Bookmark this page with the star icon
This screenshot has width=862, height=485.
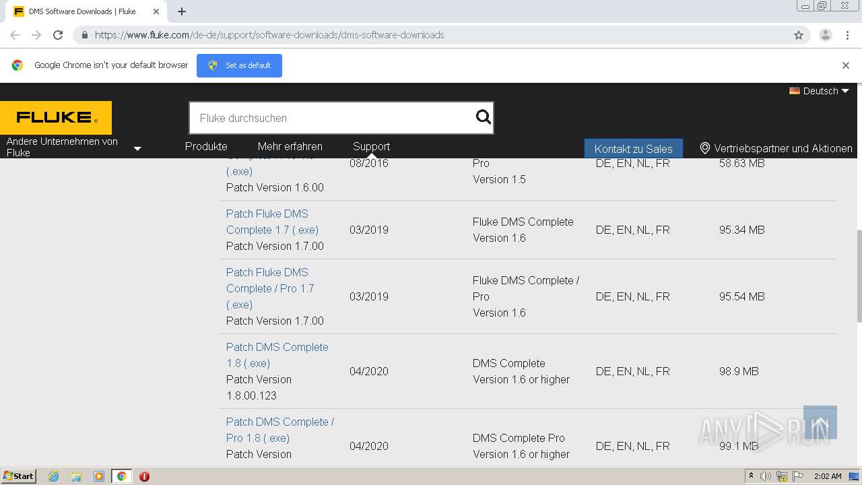[x=799, y=35]
